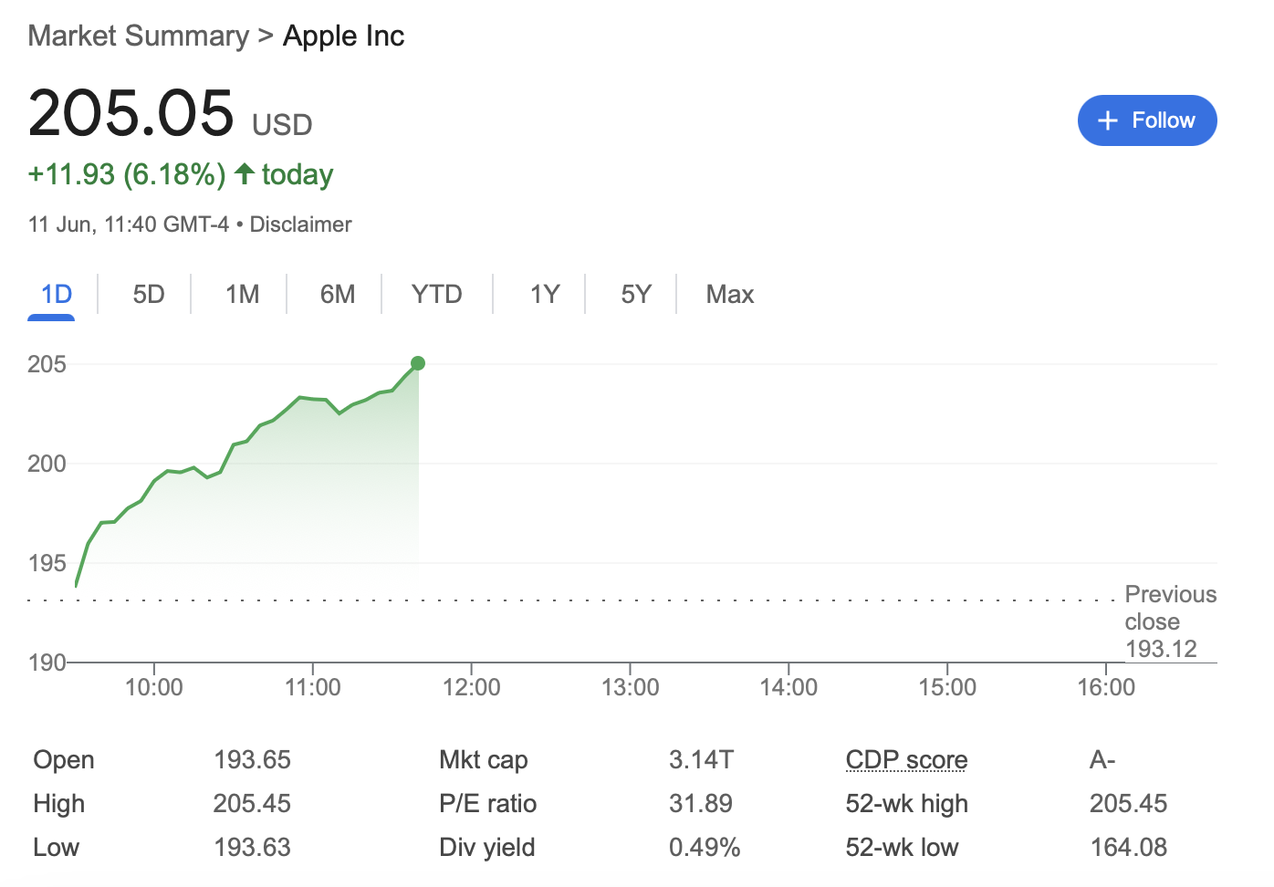The image size is (1274, 887).
Task: Select the current price point on the chart
Action: 417,362
